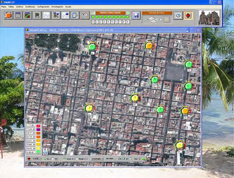Open the help question mark icon
This screenshot has height=178, width=234.
click(178, 16)
